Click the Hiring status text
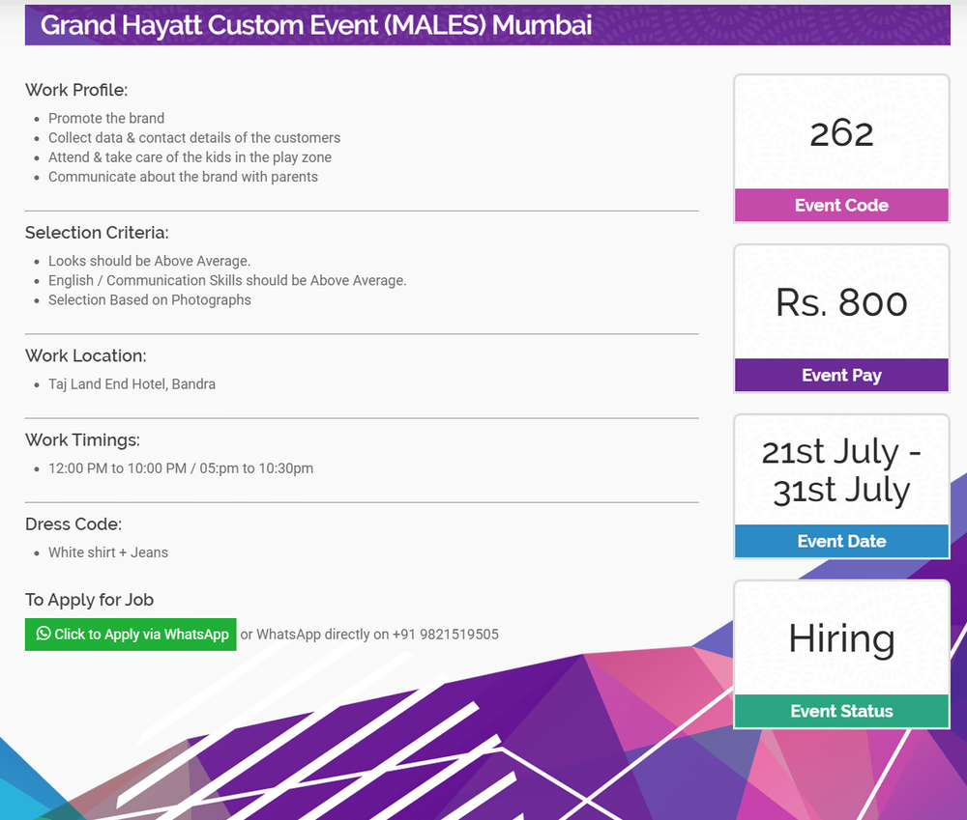The height and width of the screenshot is (820, 967). tap(841, 638)
